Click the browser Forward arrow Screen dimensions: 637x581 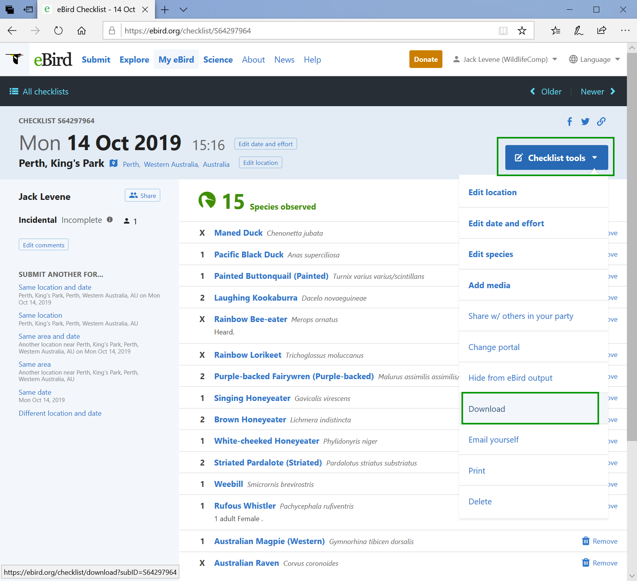point(35,31)
